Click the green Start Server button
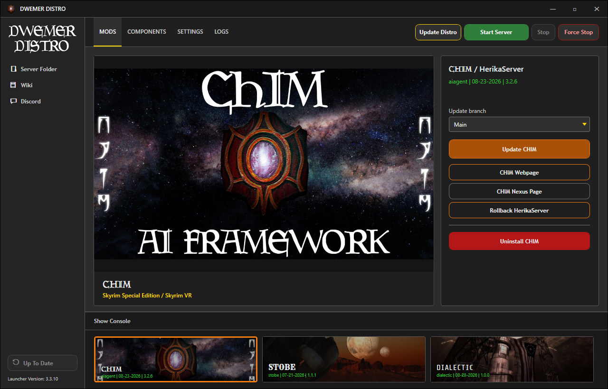The height and width of the screenshot is (389, 608). click(496, 32)
